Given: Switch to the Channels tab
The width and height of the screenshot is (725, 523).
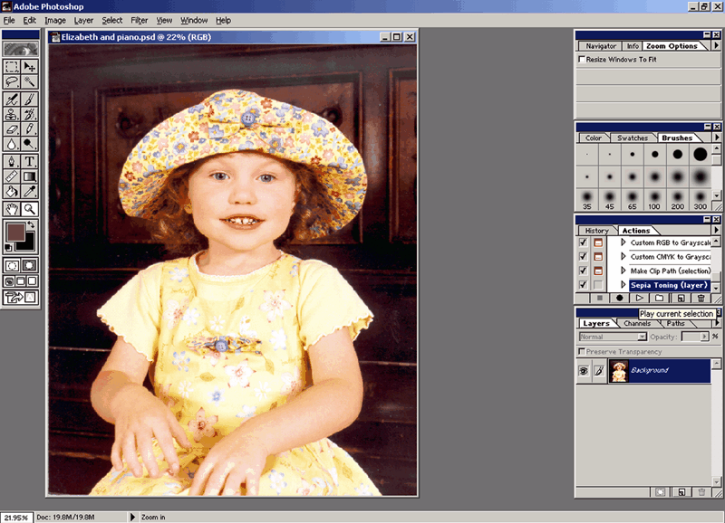Looking at the screenshot, I should point(637,323).
